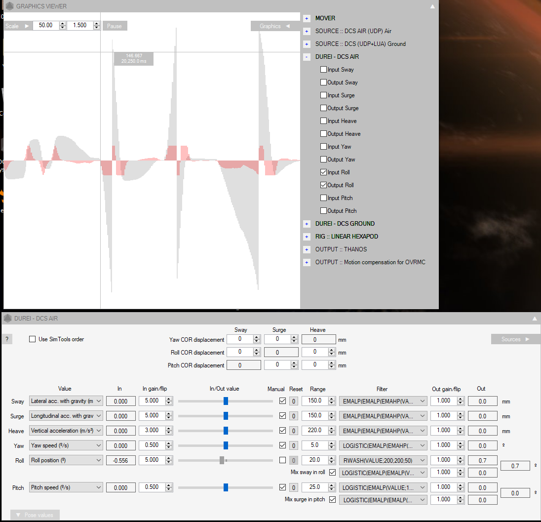Increase Pitch COR displacement Heave stepper
541x522 pixels.
click(332, 363)
